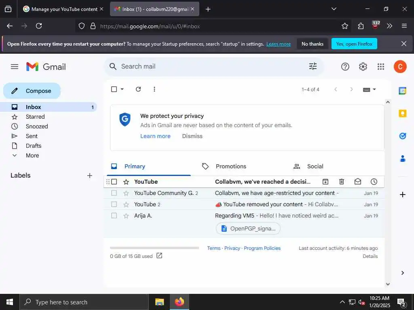Screen dimensions: 414x310
Task: Open the Program Policies link
Action: 262,248
